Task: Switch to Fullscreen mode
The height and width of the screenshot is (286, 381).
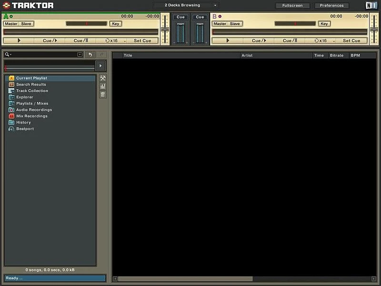Action: tap(292, 6)
